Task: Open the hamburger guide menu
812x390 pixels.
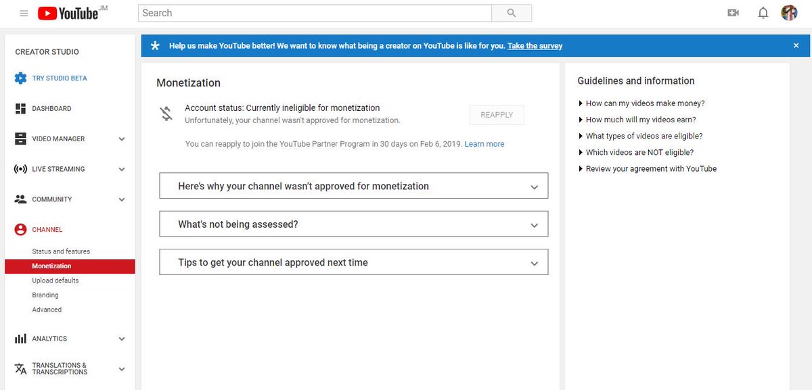Action: [x=24, y=13]
